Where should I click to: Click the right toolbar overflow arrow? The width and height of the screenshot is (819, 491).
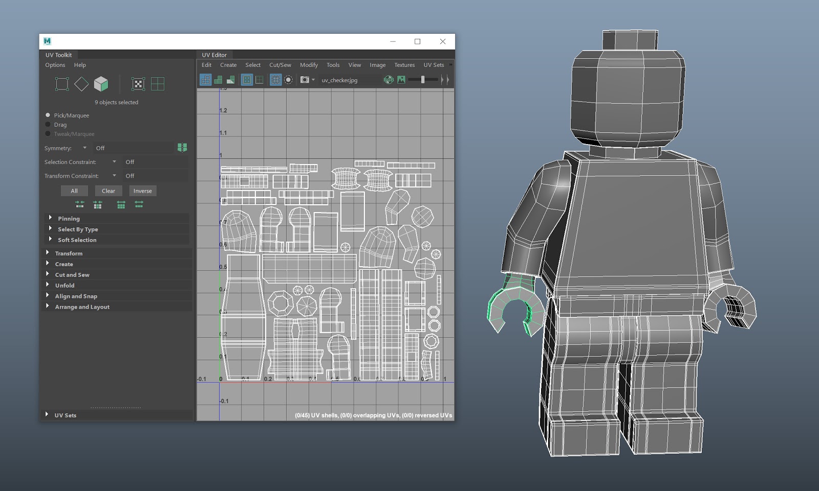(448, 80)
